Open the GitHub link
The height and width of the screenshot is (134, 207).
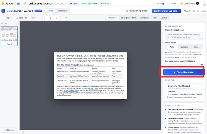[195, 11]
